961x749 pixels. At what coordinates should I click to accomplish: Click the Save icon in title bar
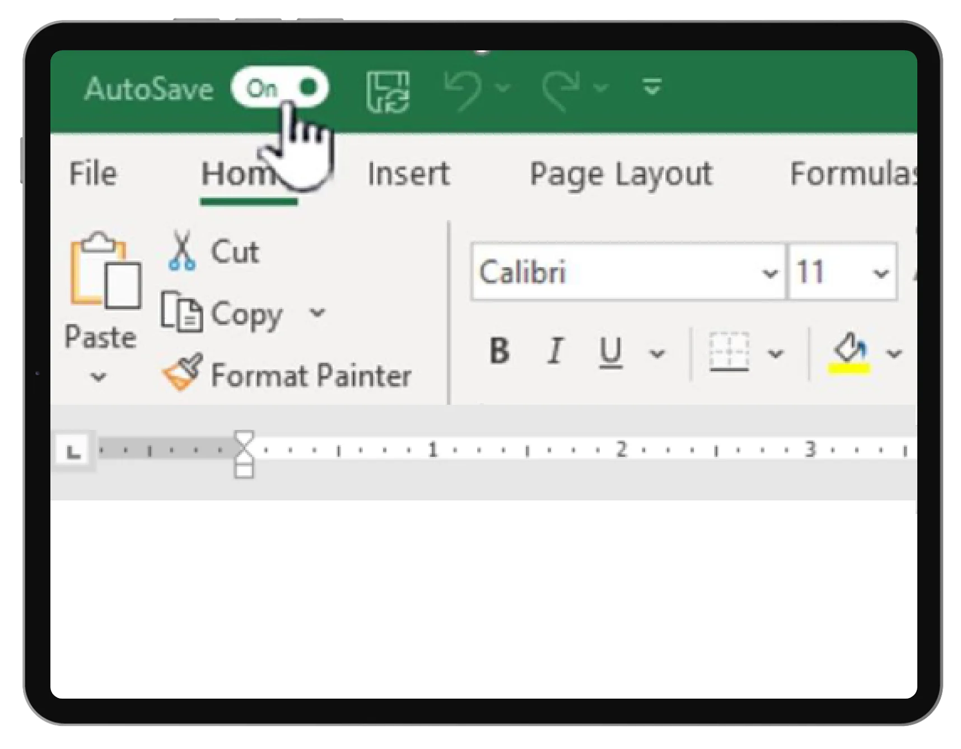pyautogui.click(x=388, y=91)
